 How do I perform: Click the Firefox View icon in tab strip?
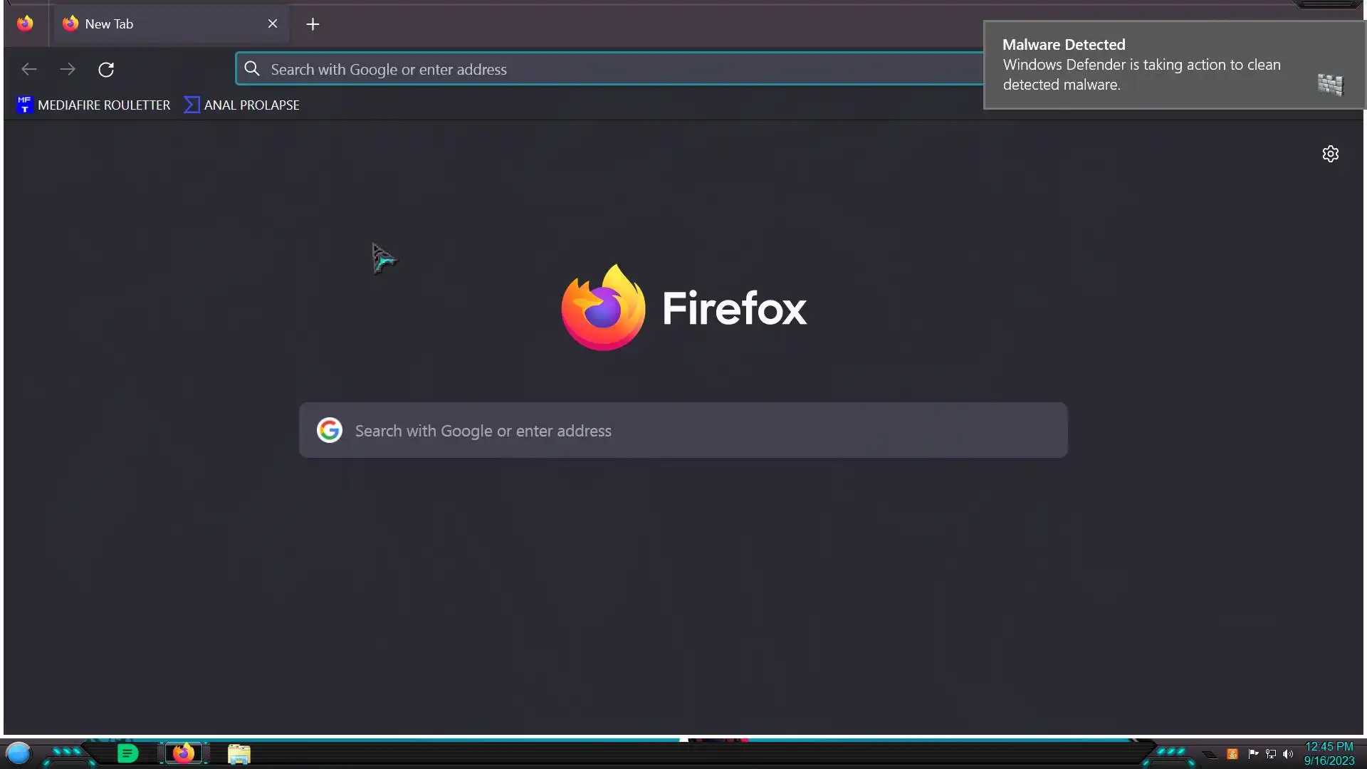pyautogui.click(x=25, y=23)
